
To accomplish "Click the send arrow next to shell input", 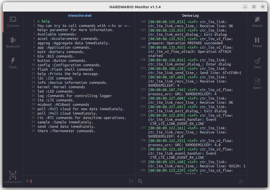I will [131, 181].
